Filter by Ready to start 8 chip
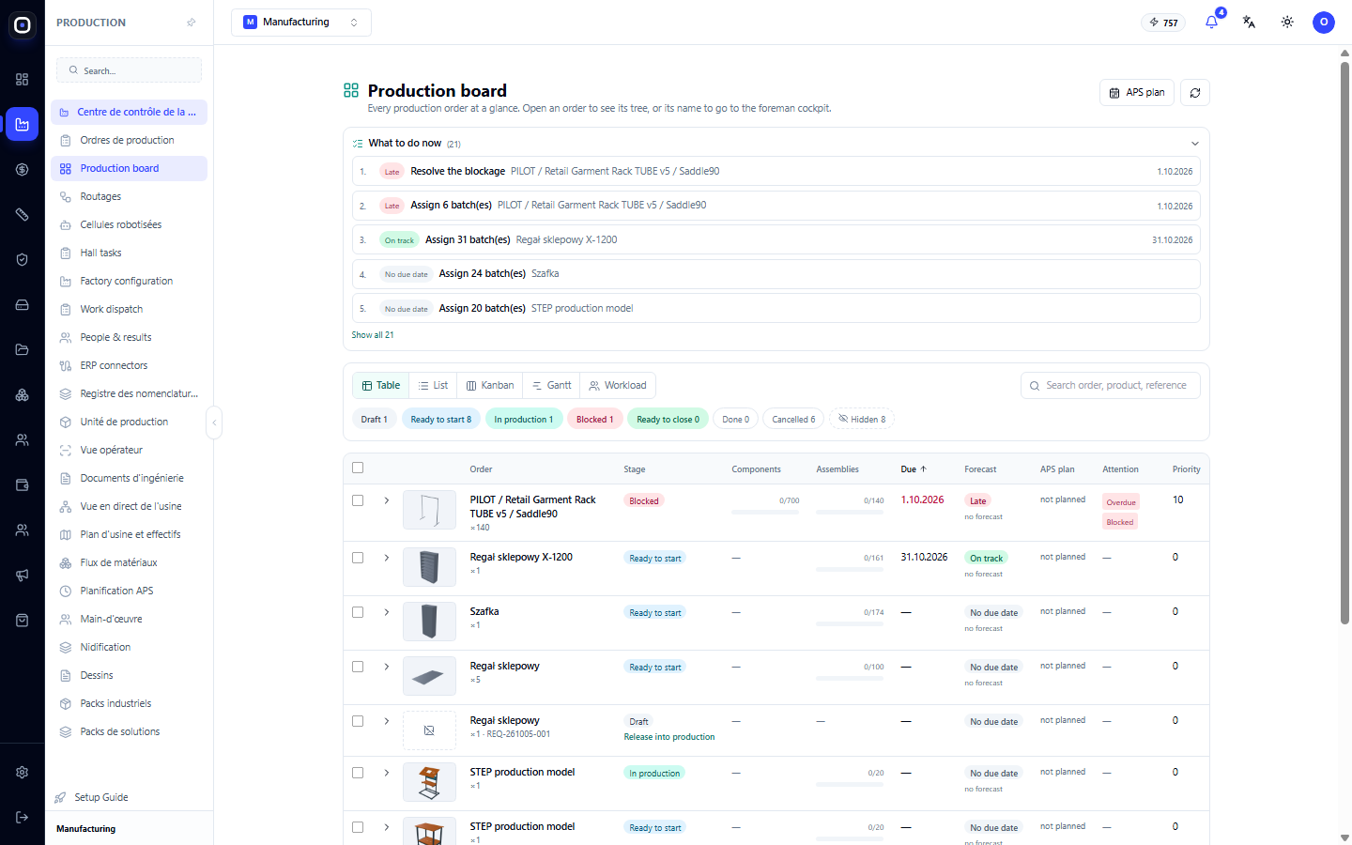The width and height of the screenshot is (1352, 845). pos(441,420)
